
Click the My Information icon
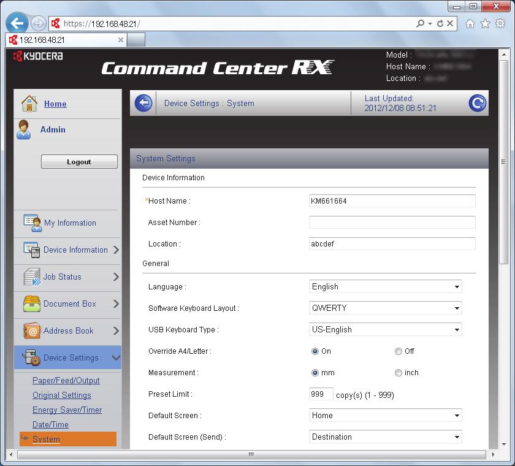pos(32,223)
